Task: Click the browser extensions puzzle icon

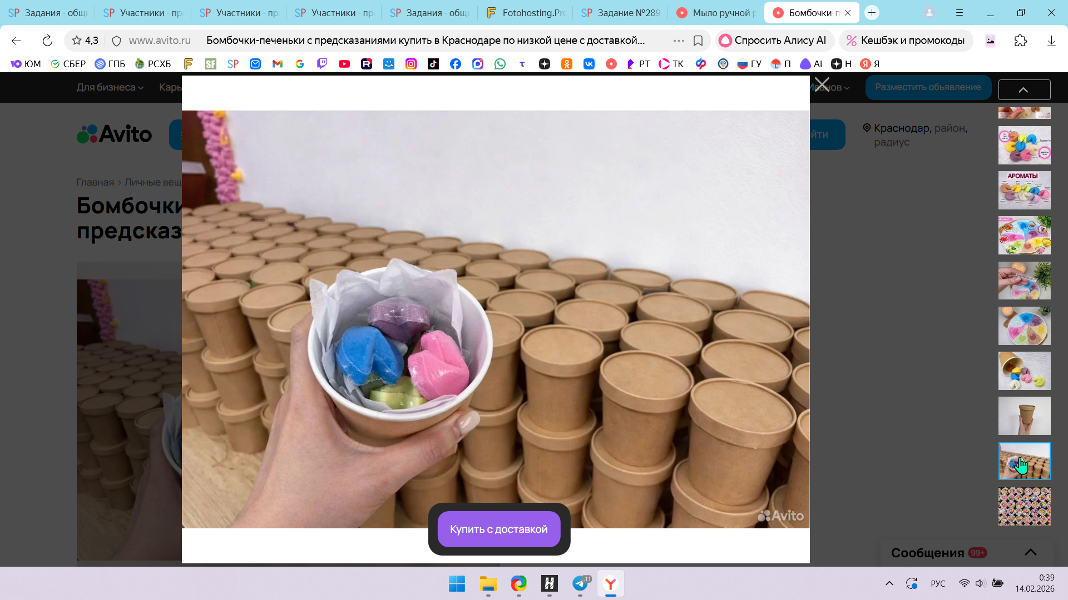Action: click(1021, 41)
